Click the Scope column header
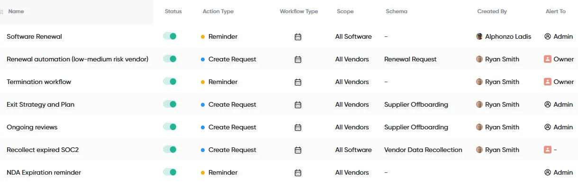Screen dimensions: 578x186 [x=345, y=11]
